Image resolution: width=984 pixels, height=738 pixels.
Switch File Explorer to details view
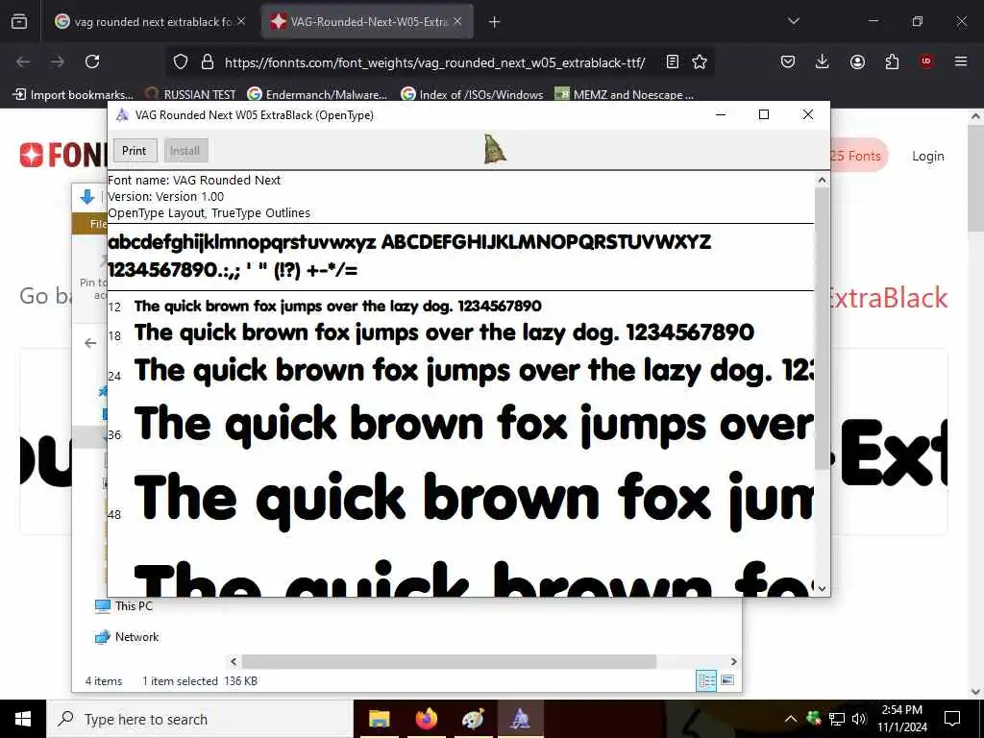(706, 680)
